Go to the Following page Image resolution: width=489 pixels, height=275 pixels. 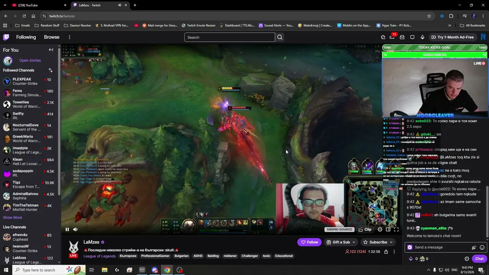click(x=26, y=37)
